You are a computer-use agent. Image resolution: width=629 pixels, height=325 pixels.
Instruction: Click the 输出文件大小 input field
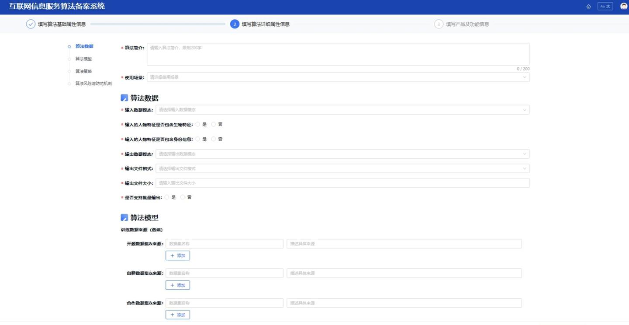click(x=342, y=183)
